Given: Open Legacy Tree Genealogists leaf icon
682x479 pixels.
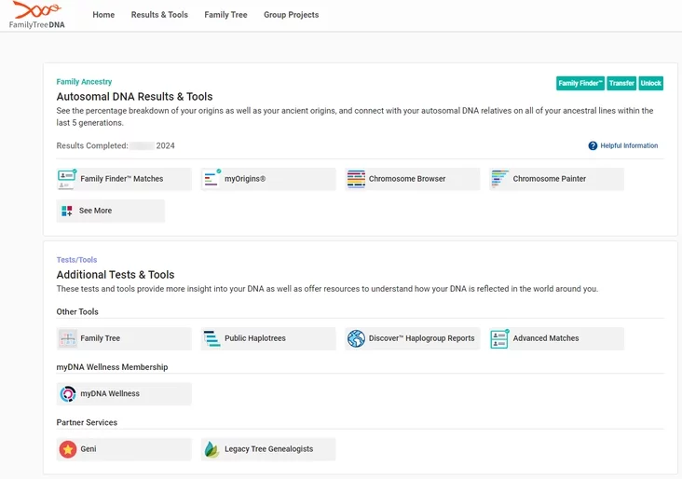Looking at the screenshot, I should coord(211,449).
